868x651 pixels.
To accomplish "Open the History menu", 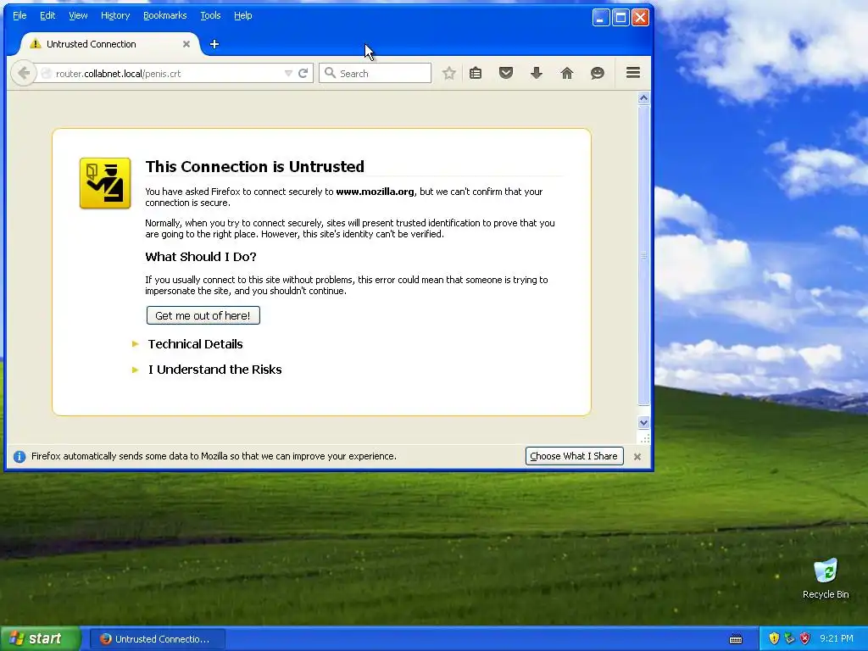I will click(115, 15).
